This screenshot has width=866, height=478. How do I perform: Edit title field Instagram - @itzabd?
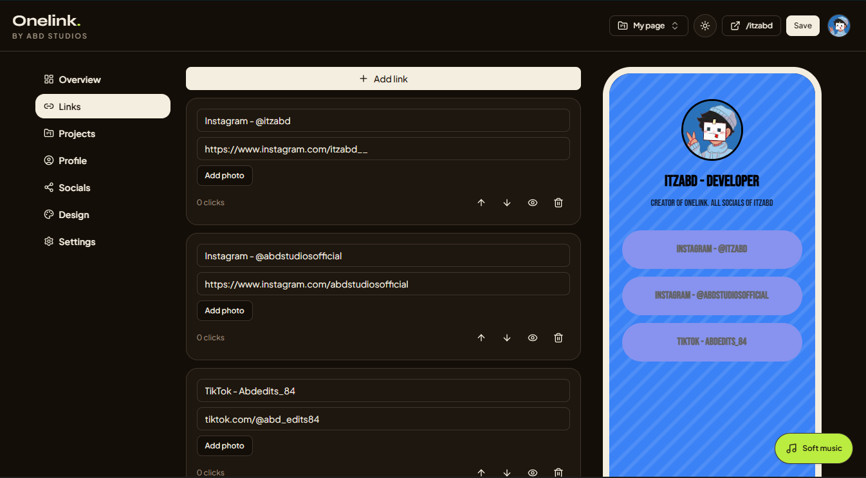[383, 120]
